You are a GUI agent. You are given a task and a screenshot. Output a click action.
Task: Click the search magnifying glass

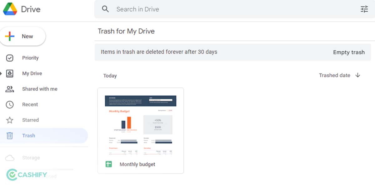(105, 9)
